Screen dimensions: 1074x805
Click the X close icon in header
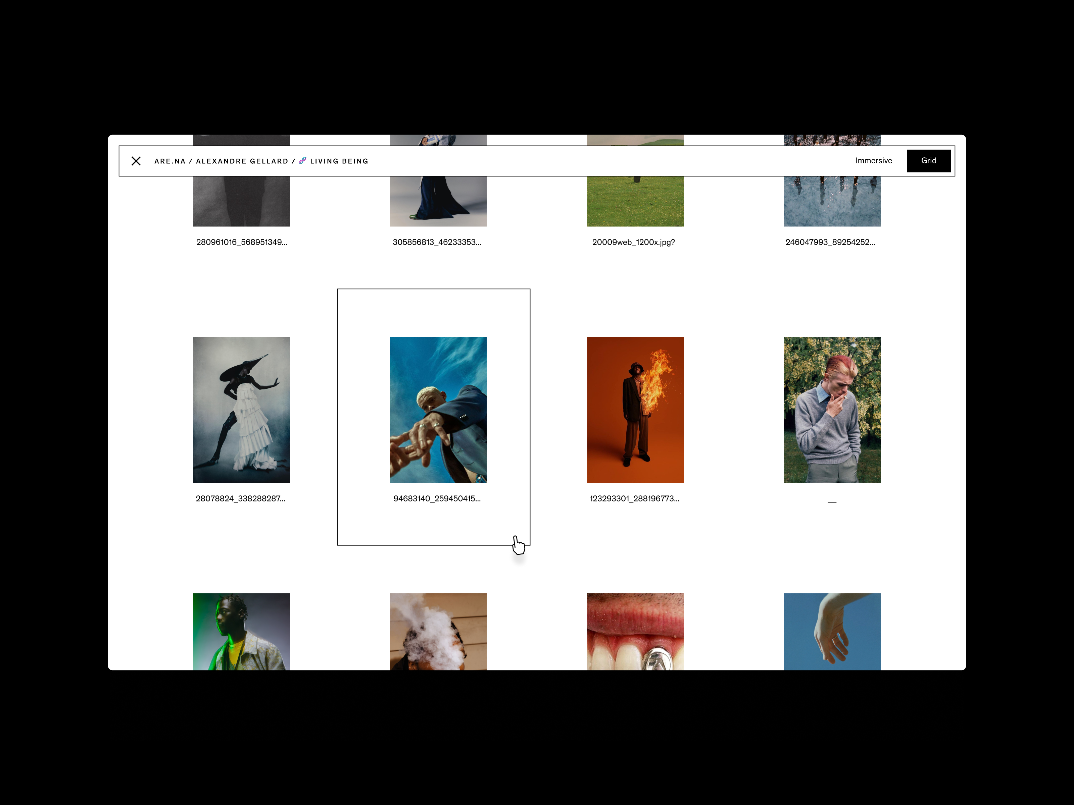pyautogui.click(x=136, y=161)
